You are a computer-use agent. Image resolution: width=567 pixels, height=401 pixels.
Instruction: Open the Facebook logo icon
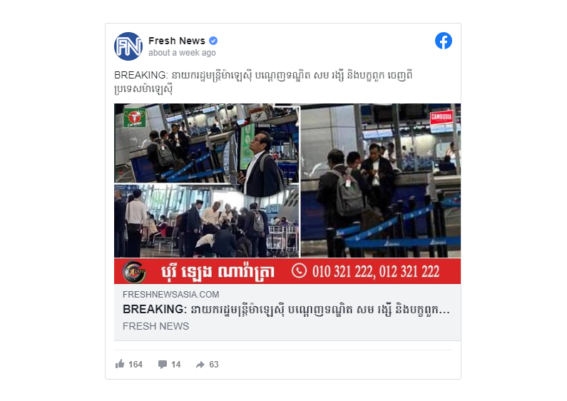click(x=444, y=41)
